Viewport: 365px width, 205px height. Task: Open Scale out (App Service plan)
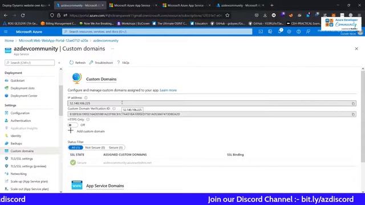30,189
